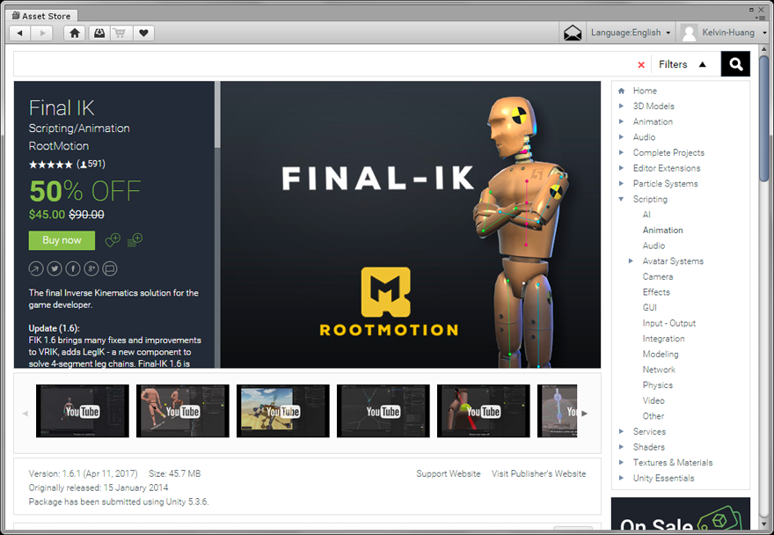Open the downloads manager icon

(x=99, y=33)
